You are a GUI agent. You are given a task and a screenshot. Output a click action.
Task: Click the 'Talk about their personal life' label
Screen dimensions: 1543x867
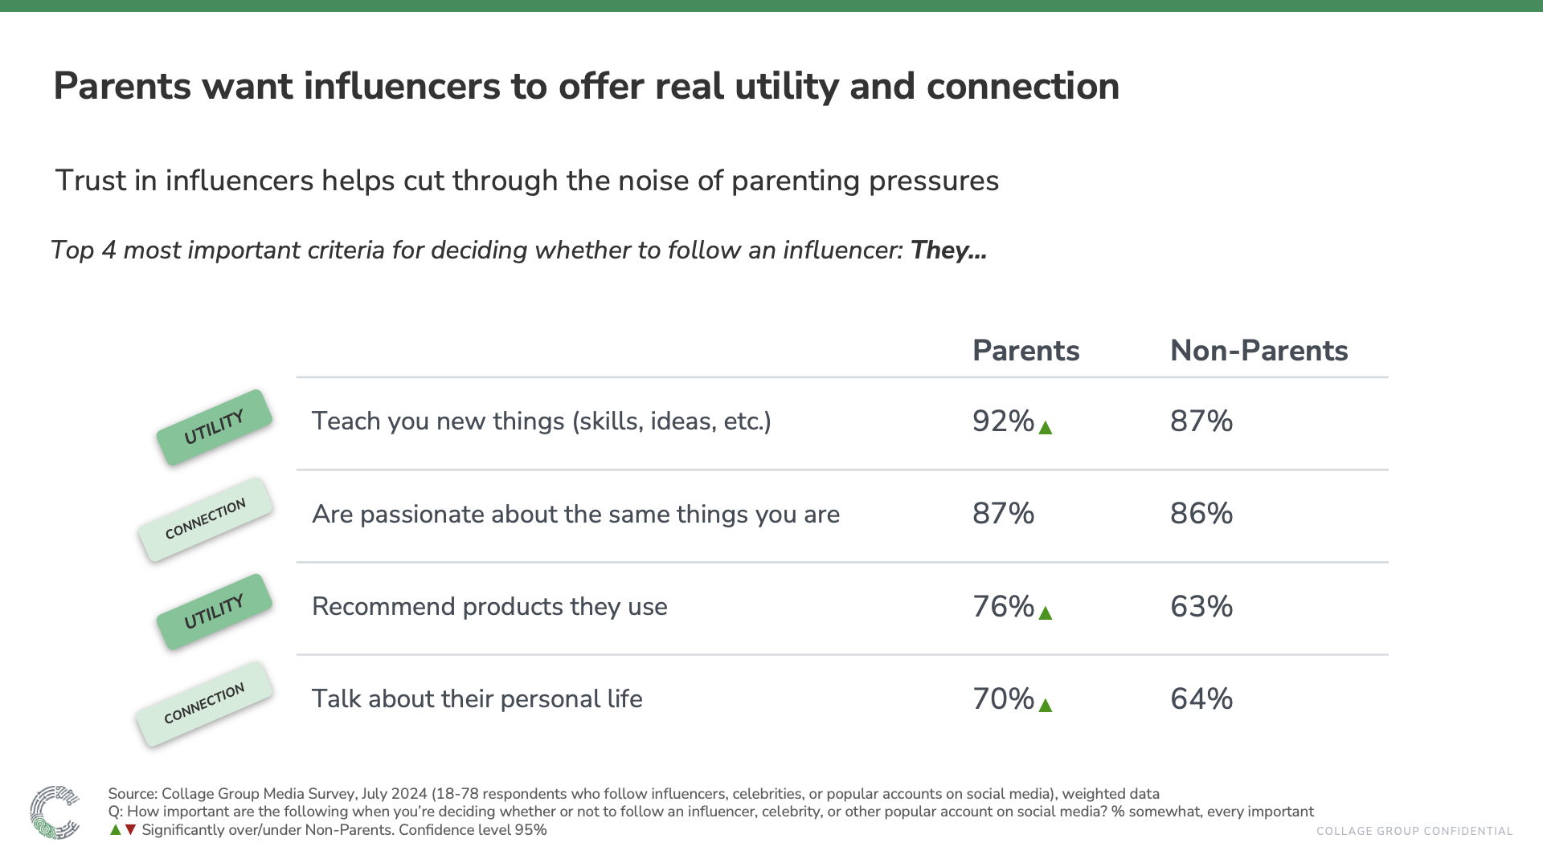coord(477,699)
